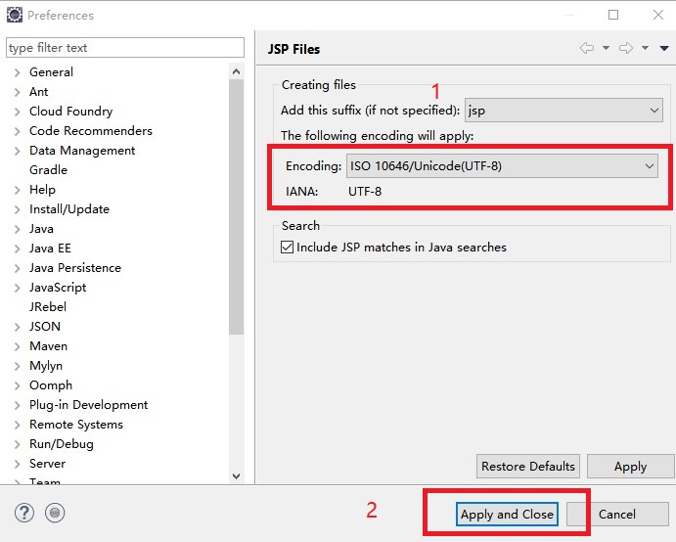
Task: Expand the Server node arrow
Action: (18, 464)
